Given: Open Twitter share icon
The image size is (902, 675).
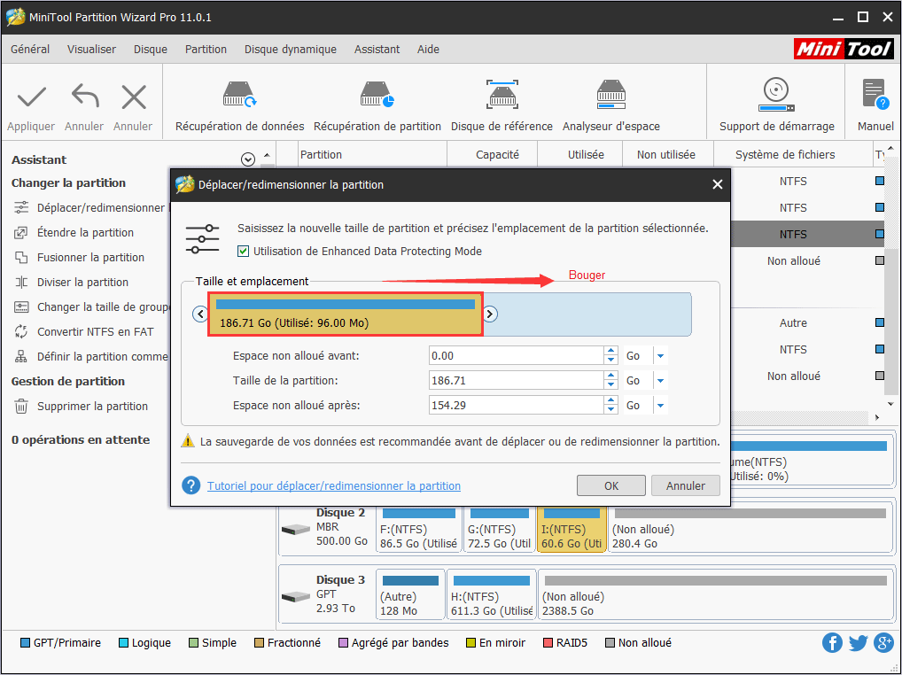Looking at the screenshot, I should click(858, 642).
